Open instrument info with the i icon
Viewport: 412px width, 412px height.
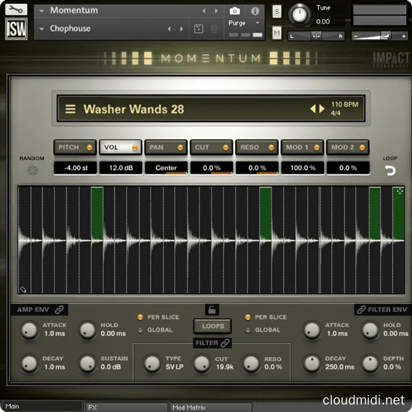(x=255, y=11)
